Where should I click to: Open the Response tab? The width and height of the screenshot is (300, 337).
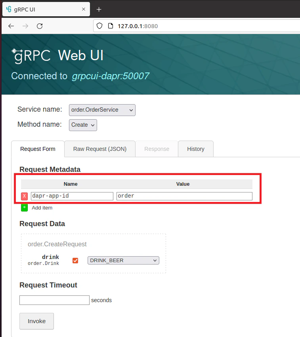(157, 149)
